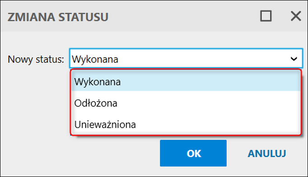Close the Zmiana statusu dialog

pyautogui.click(x=296, y=16)
